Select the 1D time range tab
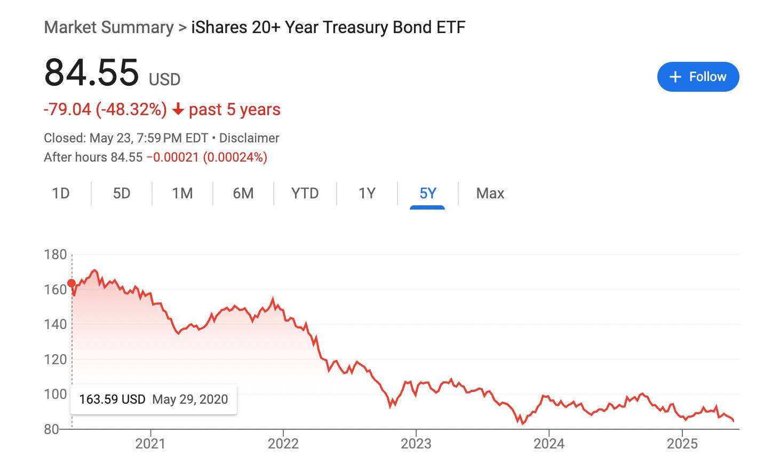This screenshot has height=465, width=764. click(61, 193)
